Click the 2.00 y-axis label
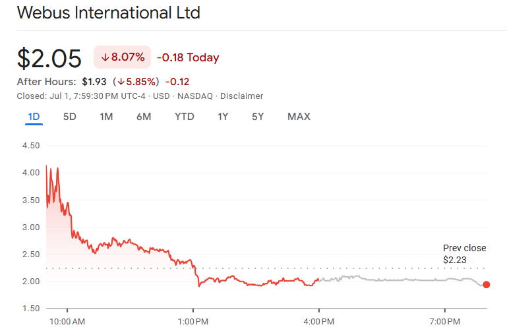507x333 pixels. point(31,282)
